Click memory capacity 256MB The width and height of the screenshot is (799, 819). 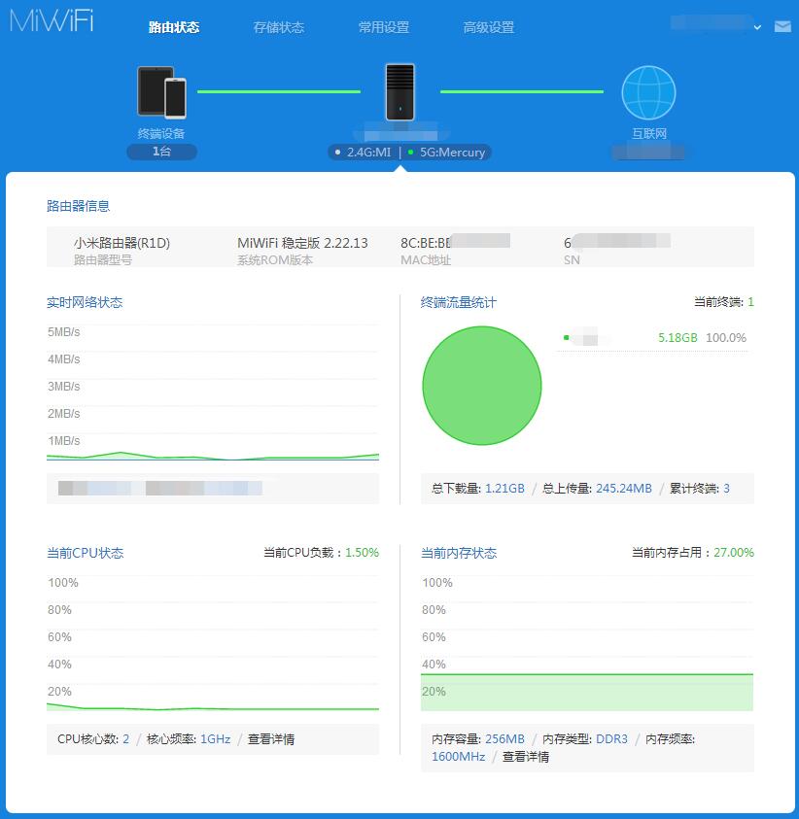click(504, 739)
